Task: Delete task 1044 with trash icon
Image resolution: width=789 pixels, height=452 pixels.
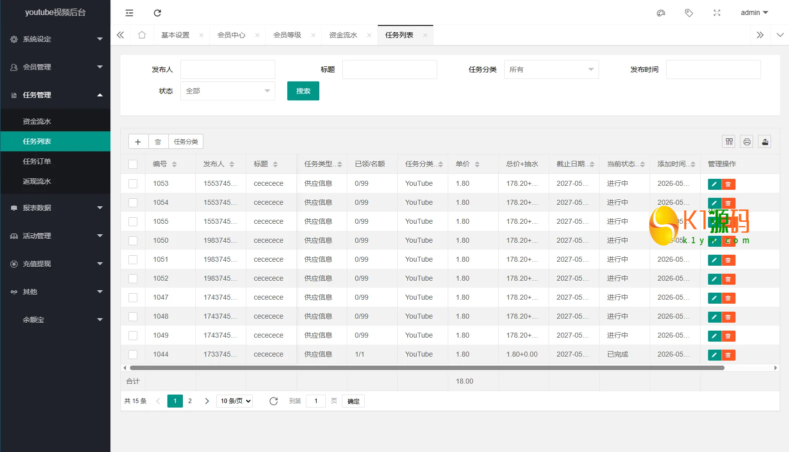Action: pyautogui.click(x=729, y=355)
